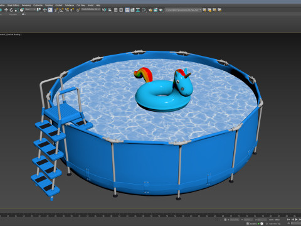The width and height of the screenshot is (301, 226).
Task: Open the Curve Editor icon
Action: click(x=132, y=10)
